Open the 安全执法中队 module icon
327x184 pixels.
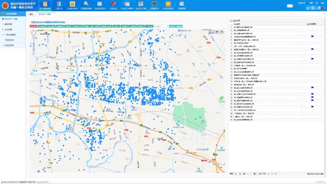click(x=72, y=4)
